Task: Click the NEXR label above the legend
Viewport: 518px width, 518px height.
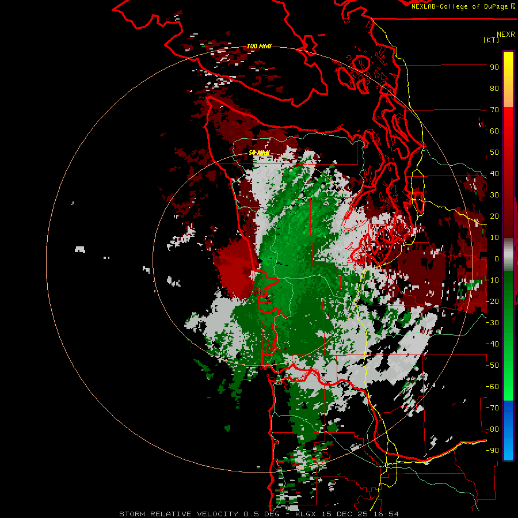Action: pos(506,35)
